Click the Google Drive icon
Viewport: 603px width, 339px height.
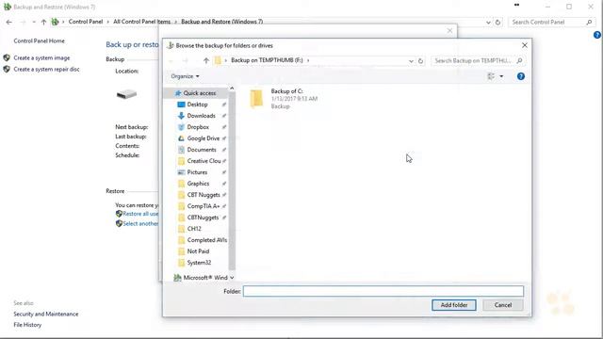pos(181,138)
